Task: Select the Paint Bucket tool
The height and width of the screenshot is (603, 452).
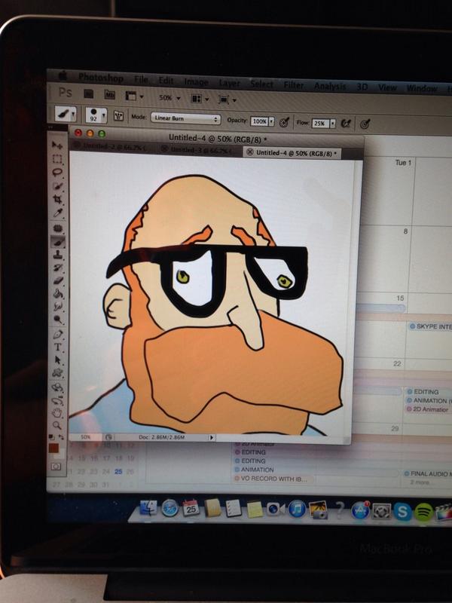Action: tap(58, 293)
